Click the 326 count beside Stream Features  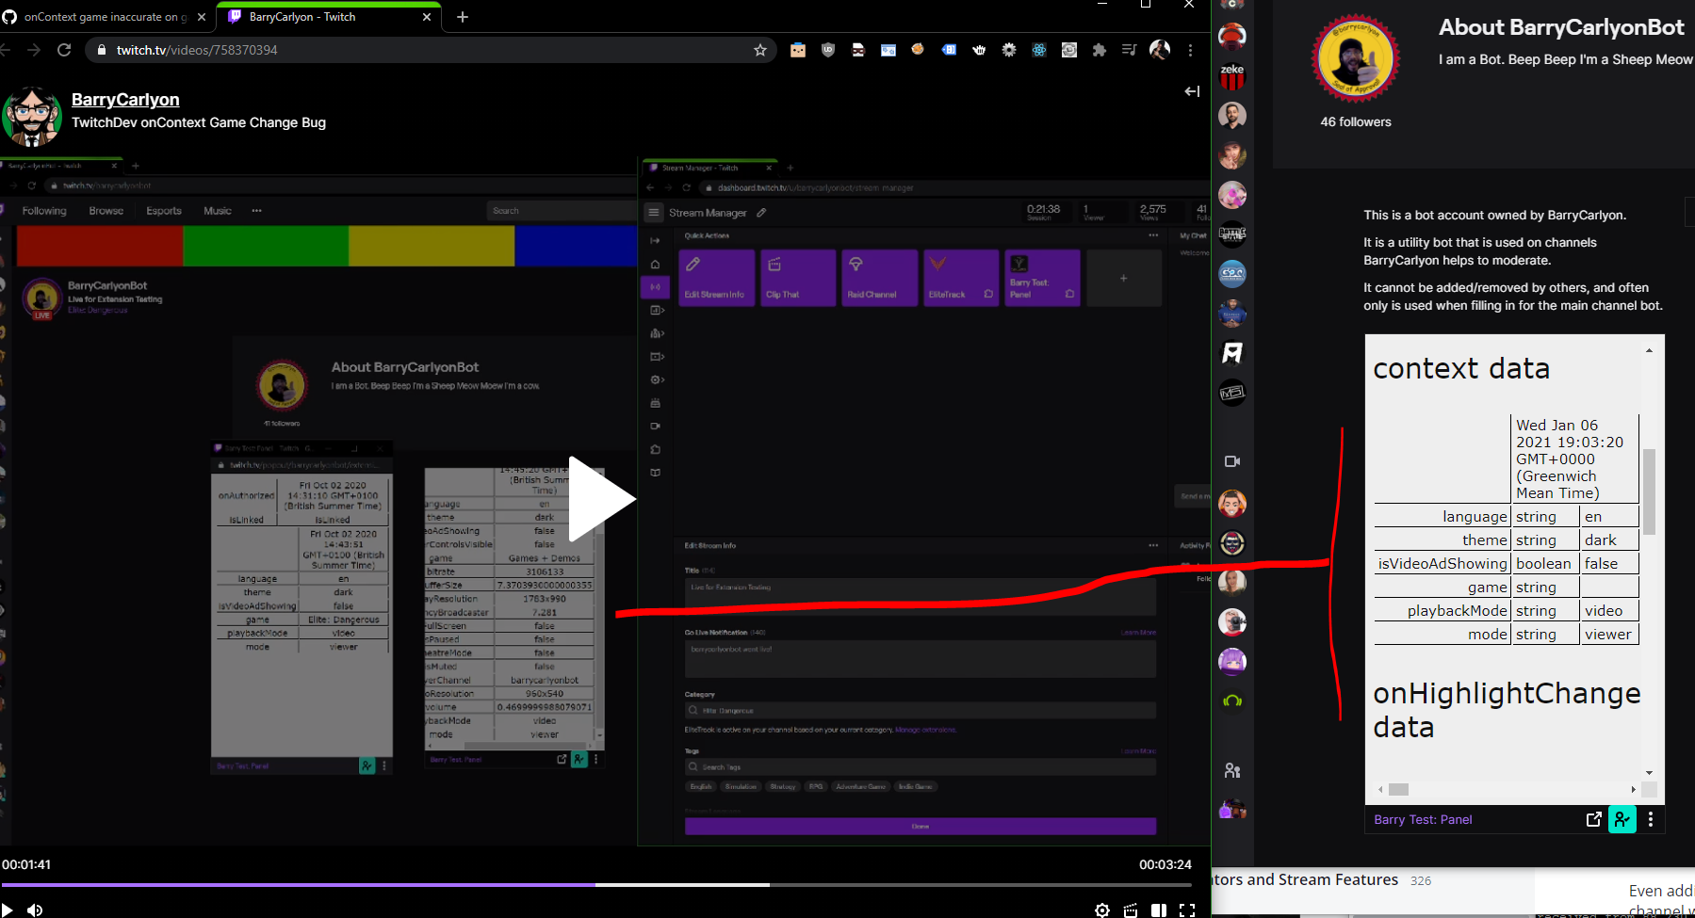tap(1421, 881)
